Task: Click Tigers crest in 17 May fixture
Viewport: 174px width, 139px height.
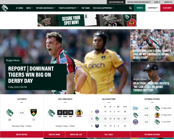Action: click(157, 108)
